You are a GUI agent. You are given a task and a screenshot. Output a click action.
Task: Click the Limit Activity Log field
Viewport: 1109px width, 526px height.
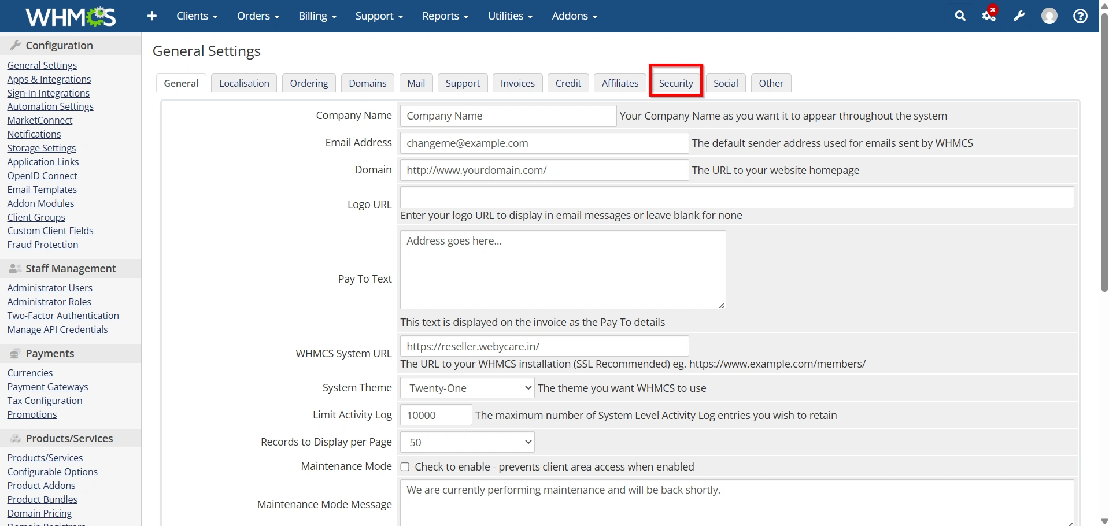pyautogui.click(x=436, y=415)
